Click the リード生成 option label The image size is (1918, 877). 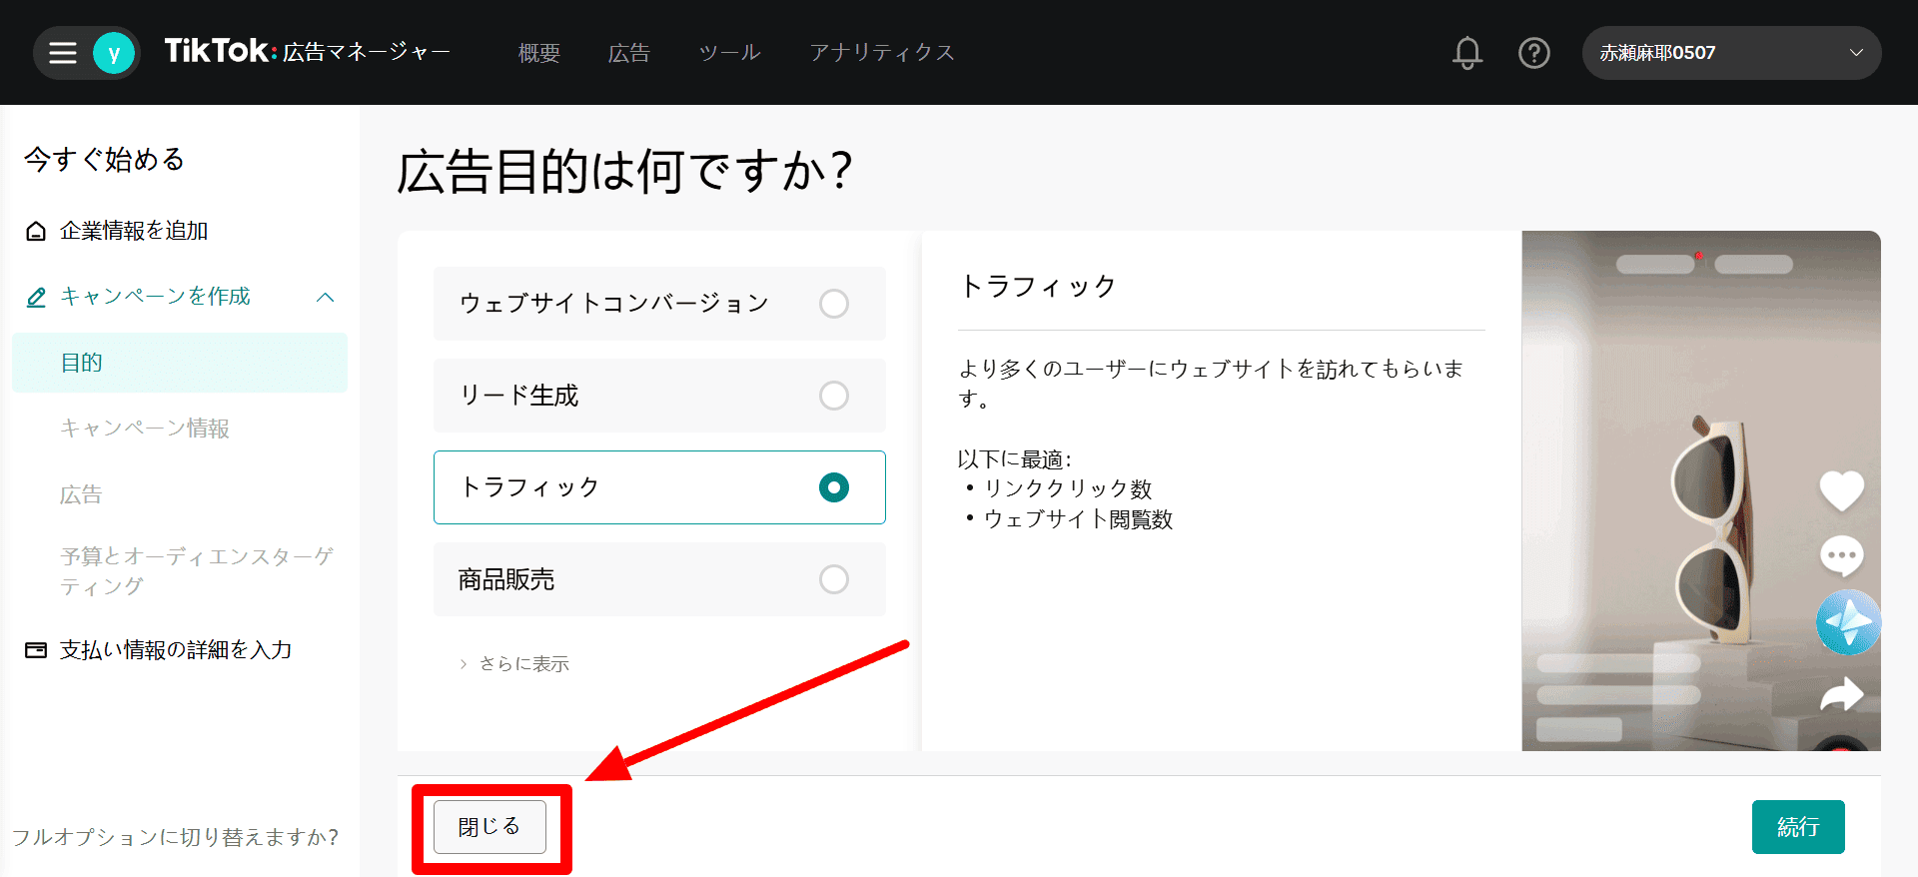pyautogui.click(x=518, y=396)
